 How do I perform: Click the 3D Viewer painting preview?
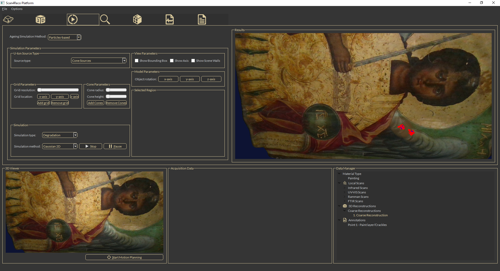pyautogui.click(x=84, y=212)
